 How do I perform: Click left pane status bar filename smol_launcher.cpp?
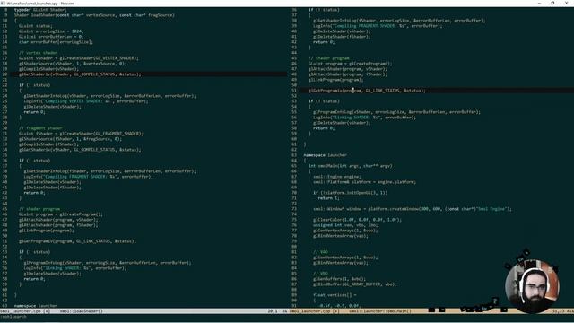tap(21, 311)
